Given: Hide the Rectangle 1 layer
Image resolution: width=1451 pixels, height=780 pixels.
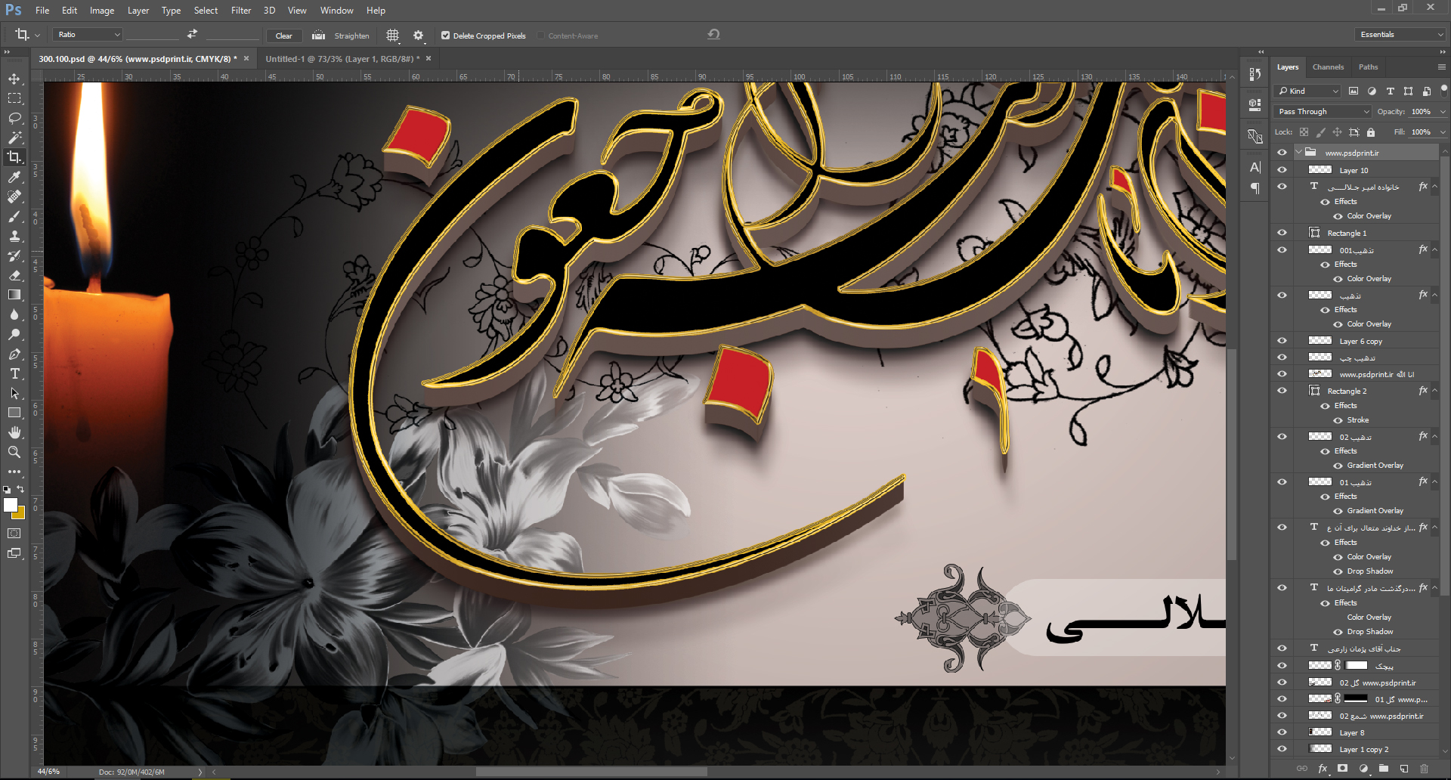Looking at the screenshot, I should coord(1282,233).
